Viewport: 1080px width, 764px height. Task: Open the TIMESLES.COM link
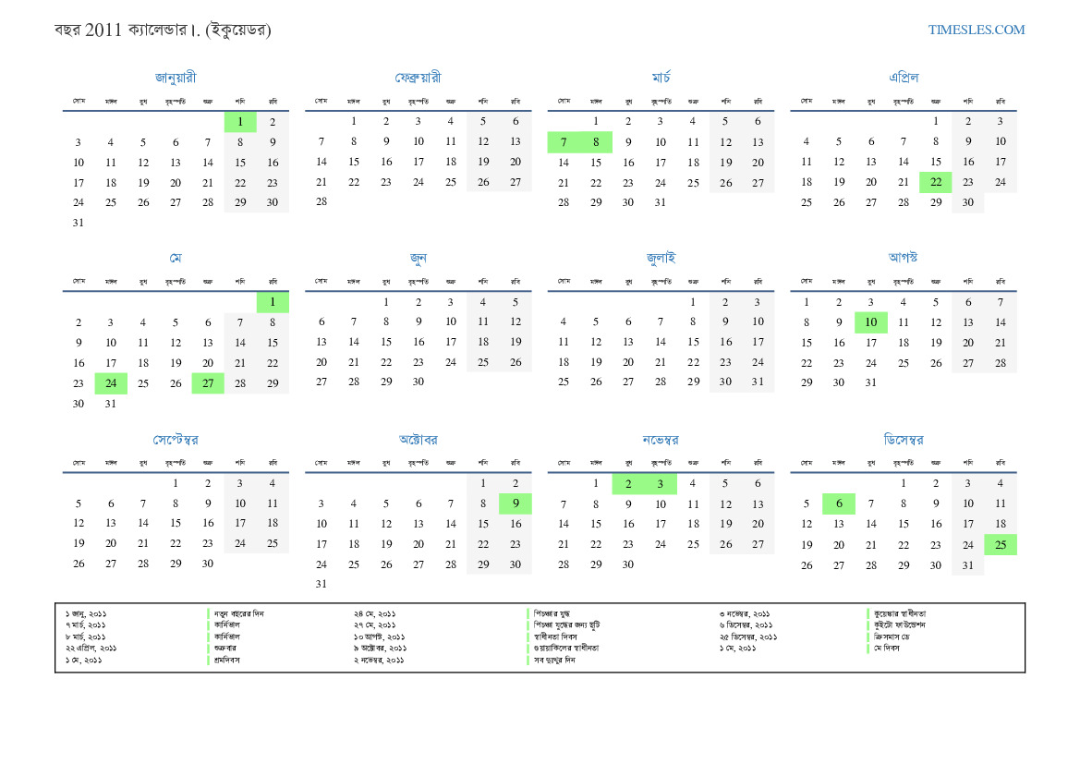976,30
